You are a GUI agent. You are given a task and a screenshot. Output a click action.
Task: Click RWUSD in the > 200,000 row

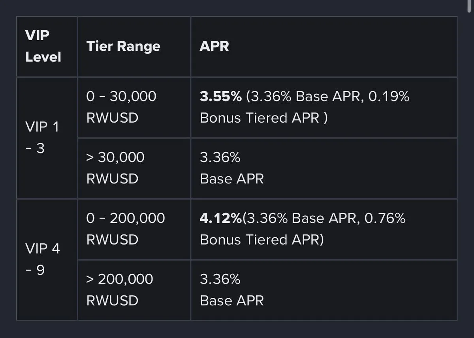pyautogui.click(x=112, y=301)
